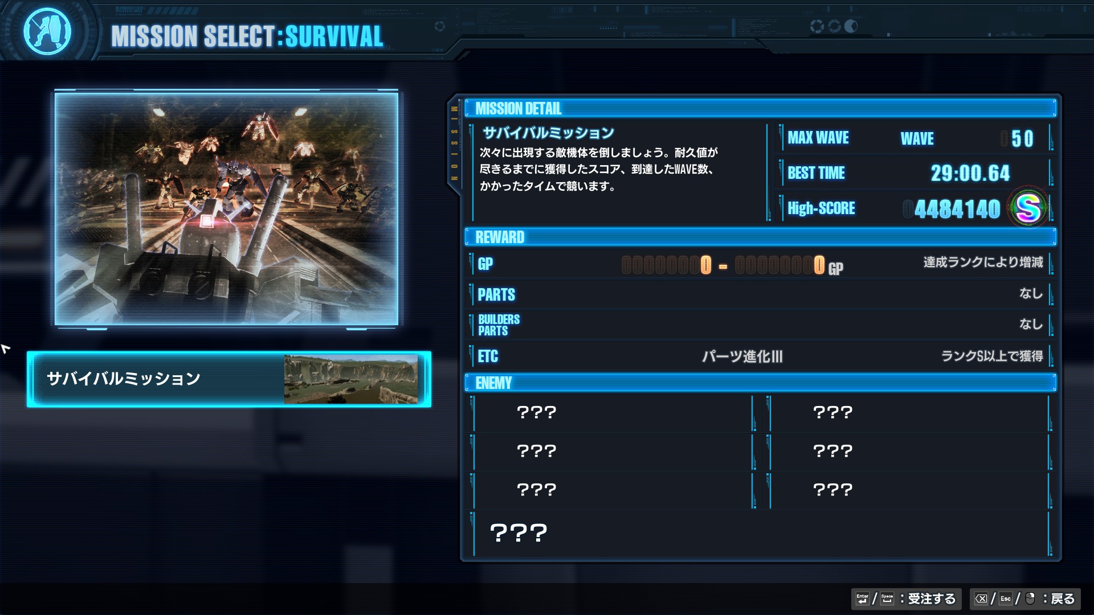Click the mission preview artwork

[227, 208]
